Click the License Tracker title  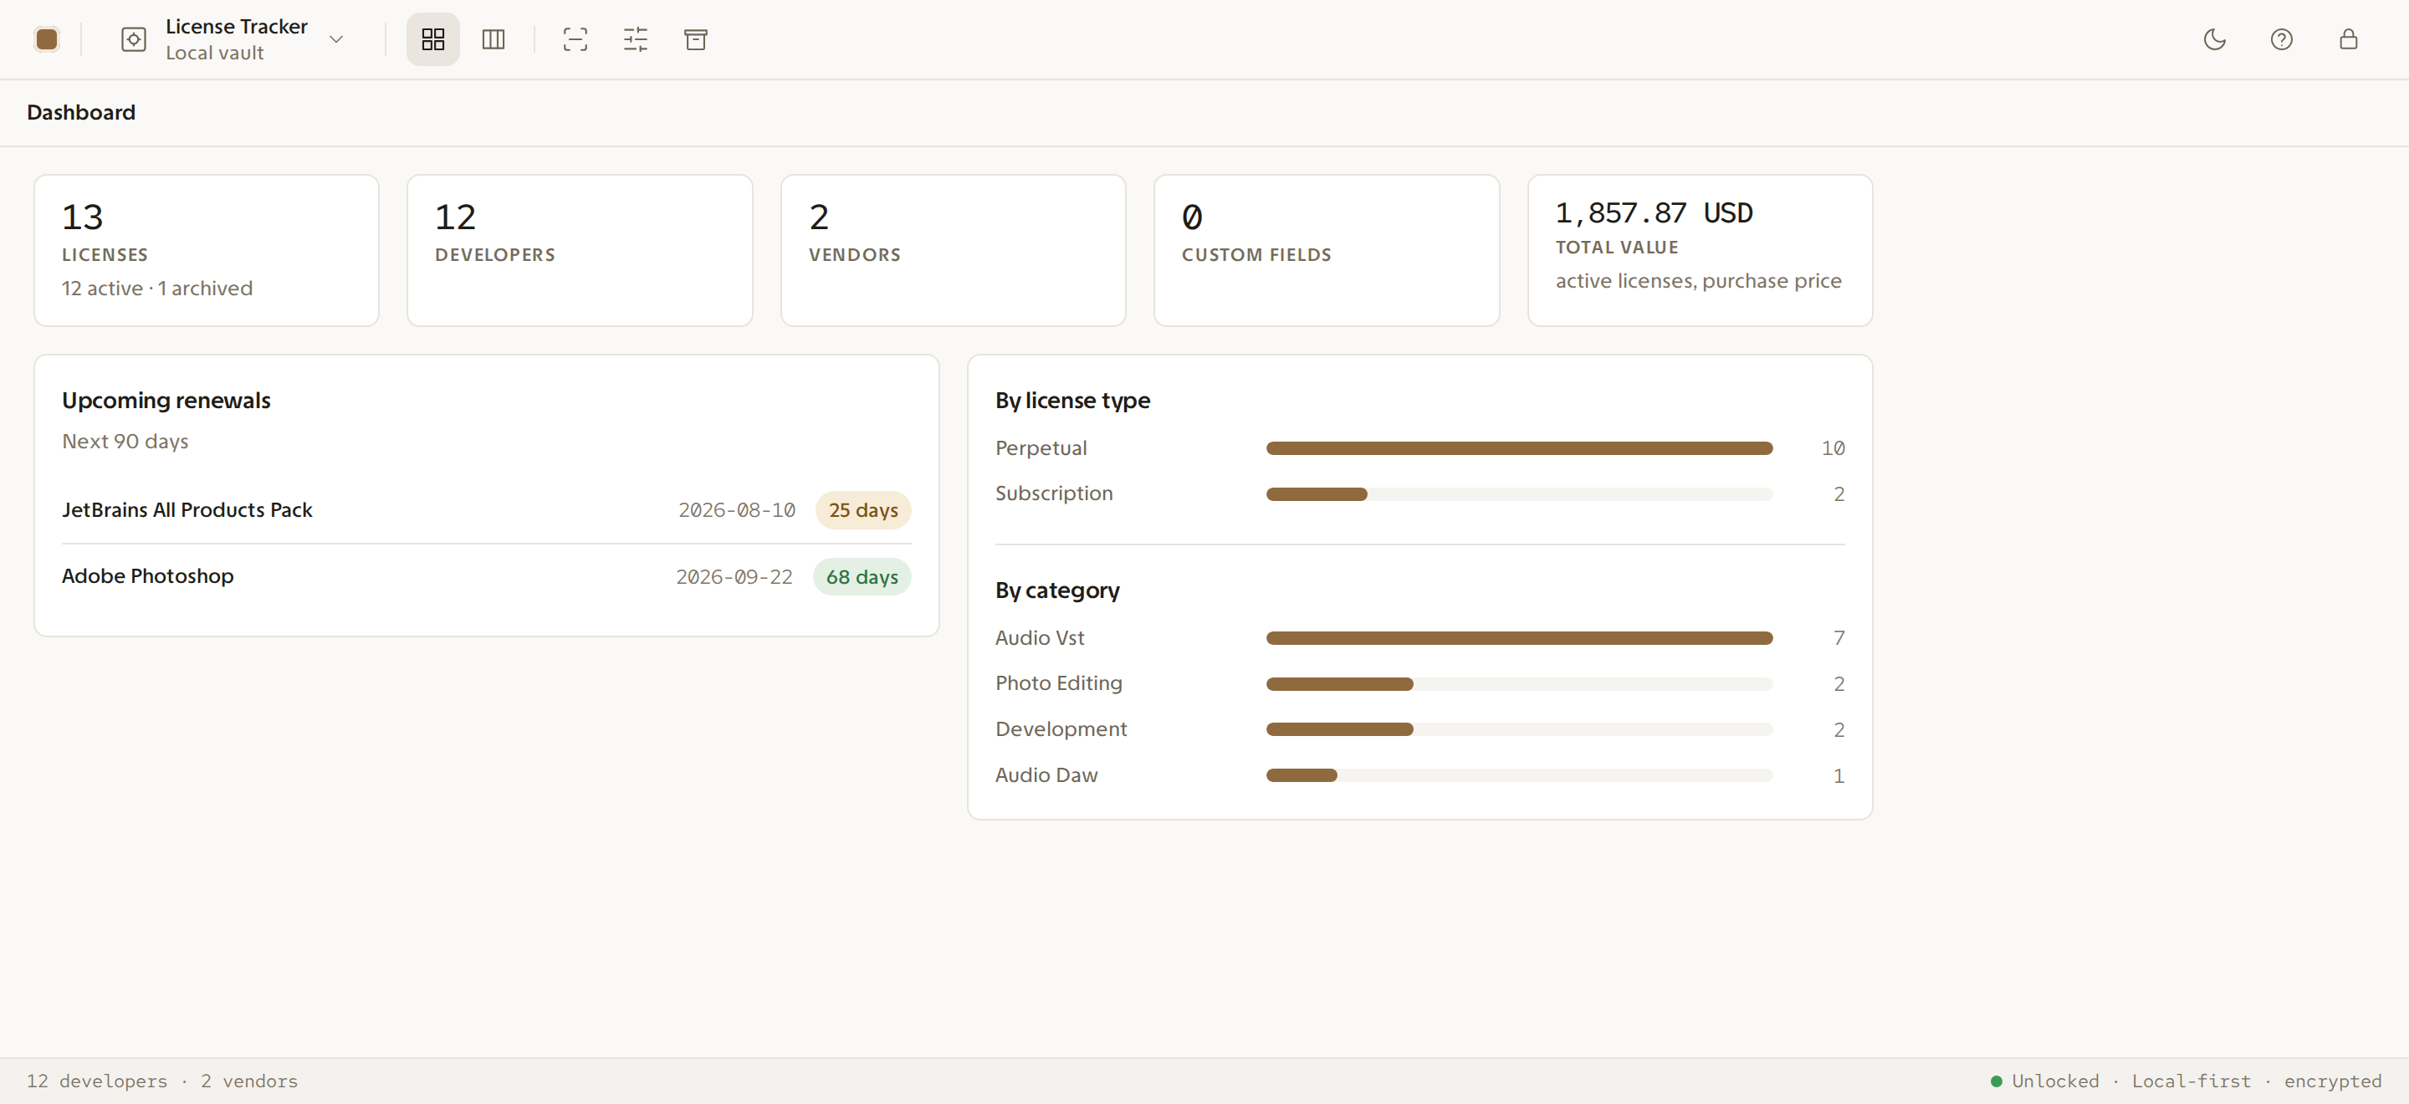coord(237,26)
